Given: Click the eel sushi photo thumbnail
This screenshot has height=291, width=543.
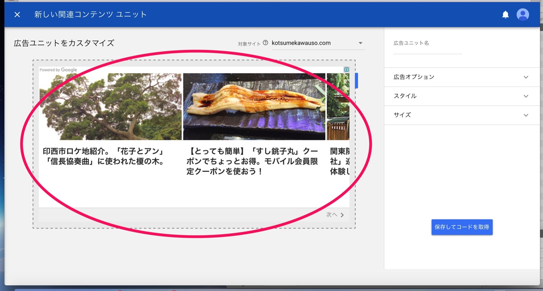Looking at the screenshot, I should (254, 107).
